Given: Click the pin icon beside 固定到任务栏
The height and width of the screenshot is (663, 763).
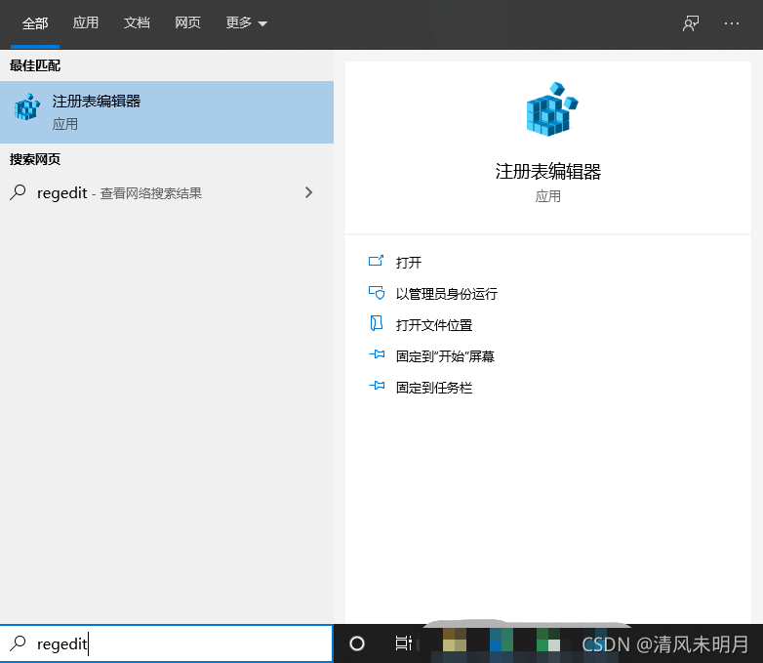Looking at the screenshot, I should (377, 386).
